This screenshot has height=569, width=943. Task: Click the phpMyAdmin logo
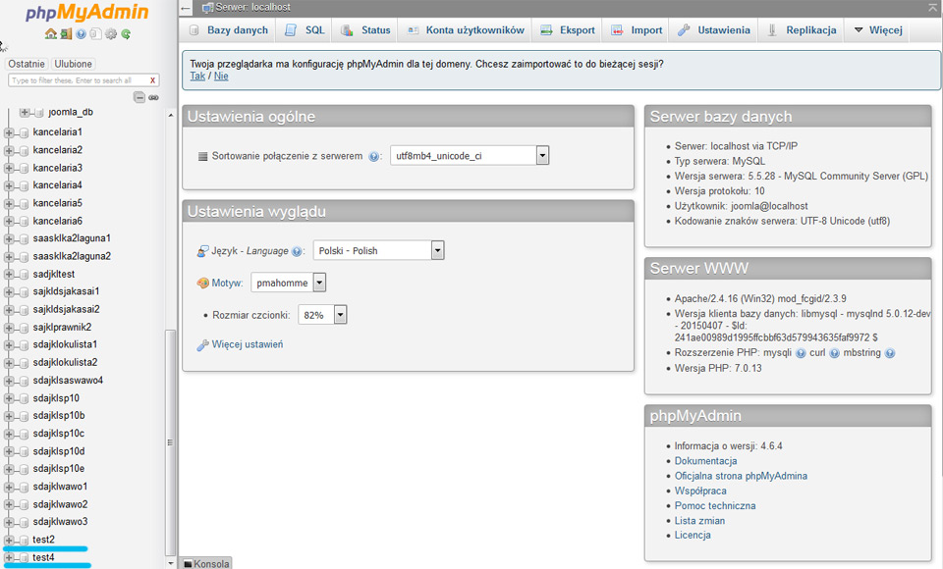(x=87, y=13)
